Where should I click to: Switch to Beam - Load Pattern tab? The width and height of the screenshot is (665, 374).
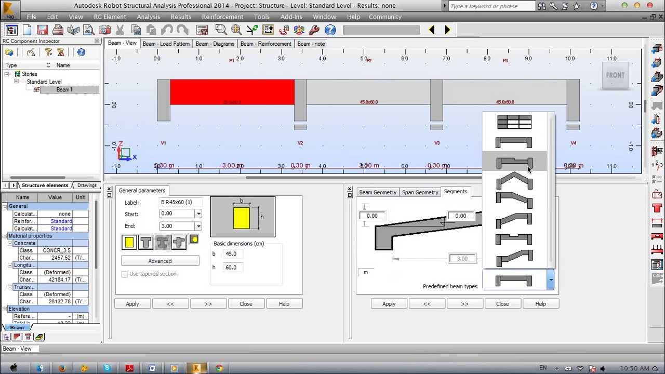pyautogui.click(x=166, y=44)
